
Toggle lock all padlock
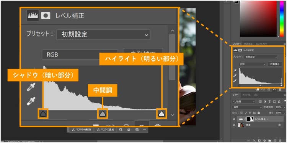pos(259,113)
